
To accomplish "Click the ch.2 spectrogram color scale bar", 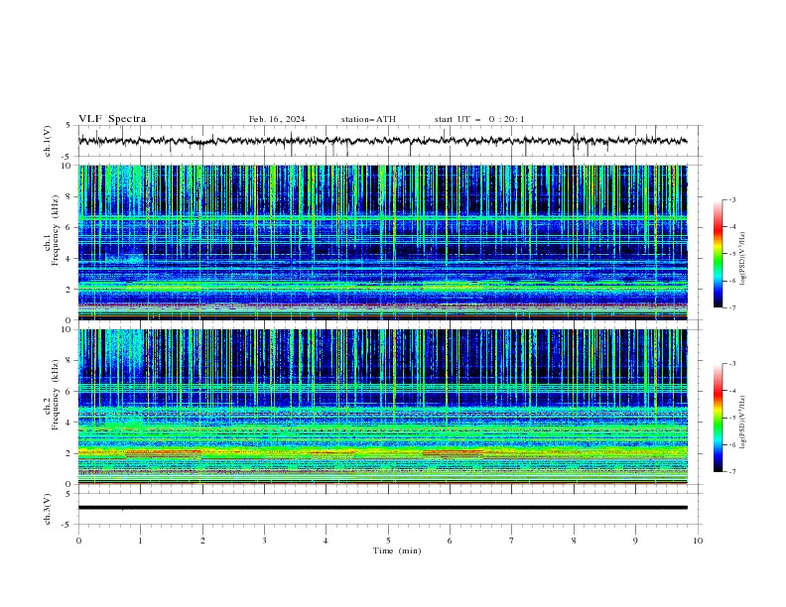I will pos(718,418).
